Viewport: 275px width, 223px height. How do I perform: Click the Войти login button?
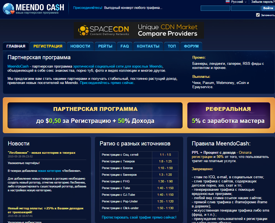268,8
